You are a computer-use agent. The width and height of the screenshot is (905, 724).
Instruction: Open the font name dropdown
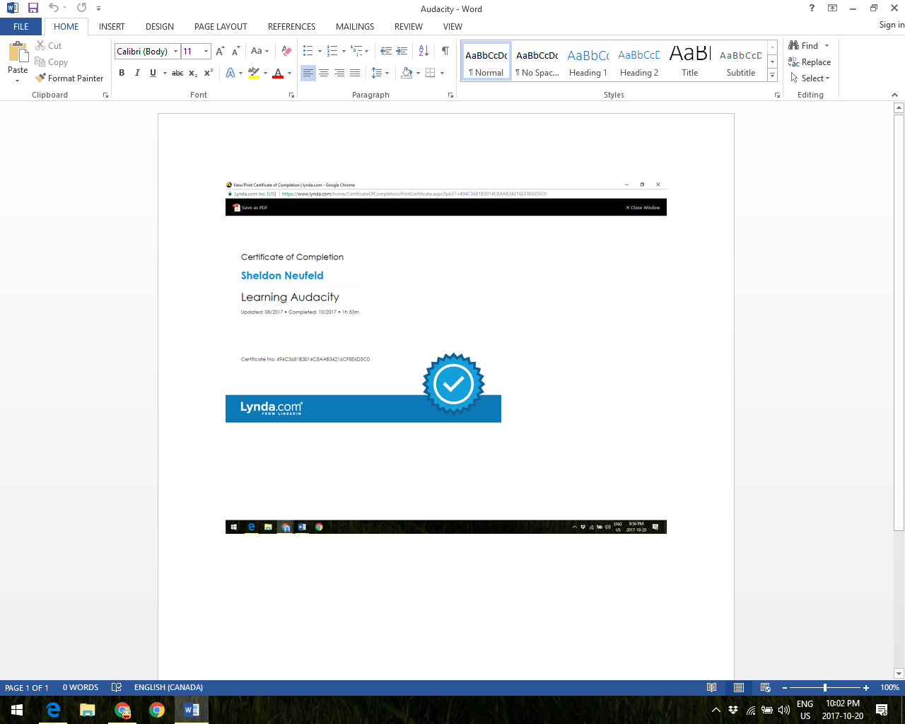pos(176,51)
